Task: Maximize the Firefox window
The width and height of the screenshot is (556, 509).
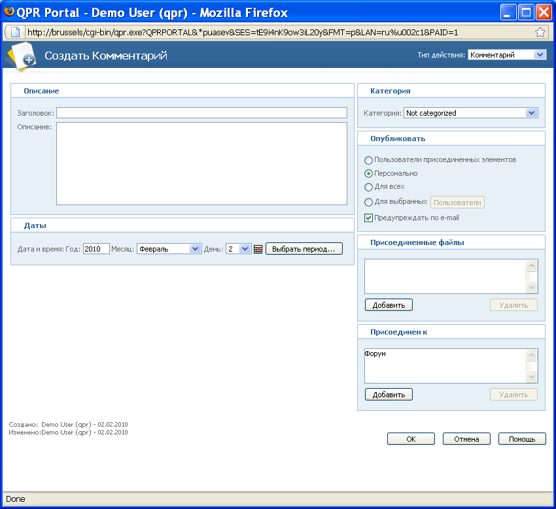Action: pyautogui.click(x=526, y=12)
